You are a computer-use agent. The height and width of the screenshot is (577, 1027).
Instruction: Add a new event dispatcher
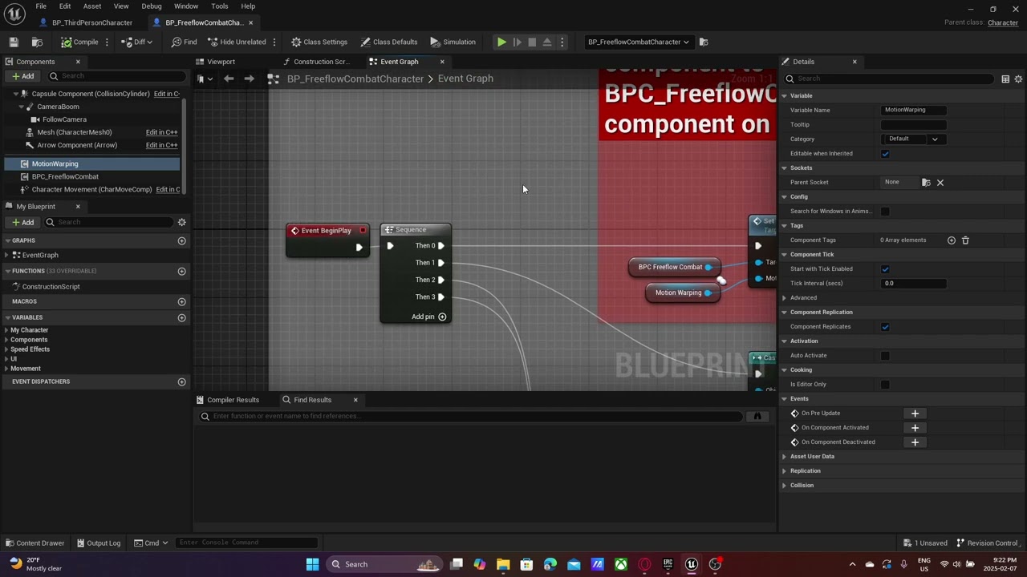(181, 381)
